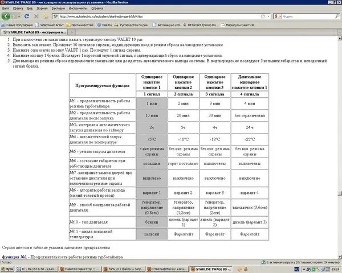Click the '-25°C' table cell

[250, 139]
